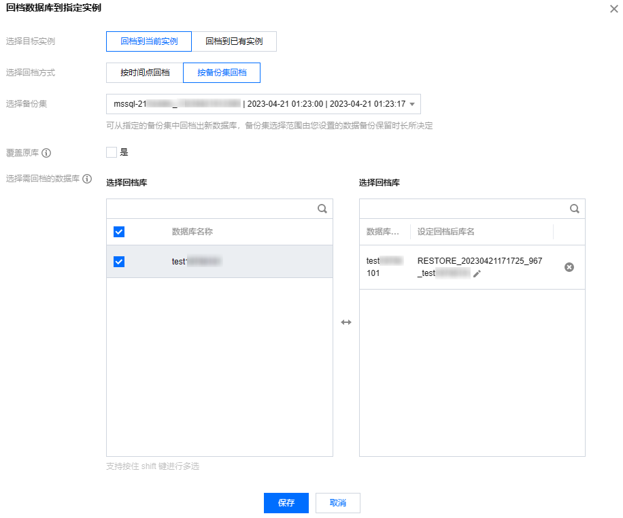The image size is (623, 518).
Task: Uncheck the test database row checkbox
Action: pyautogui.click(x=119, y=262)
